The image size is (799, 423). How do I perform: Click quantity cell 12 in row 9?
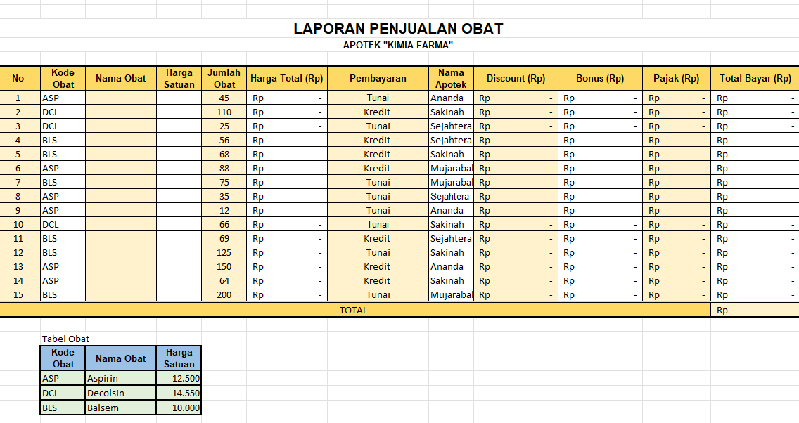click(224, 210)
